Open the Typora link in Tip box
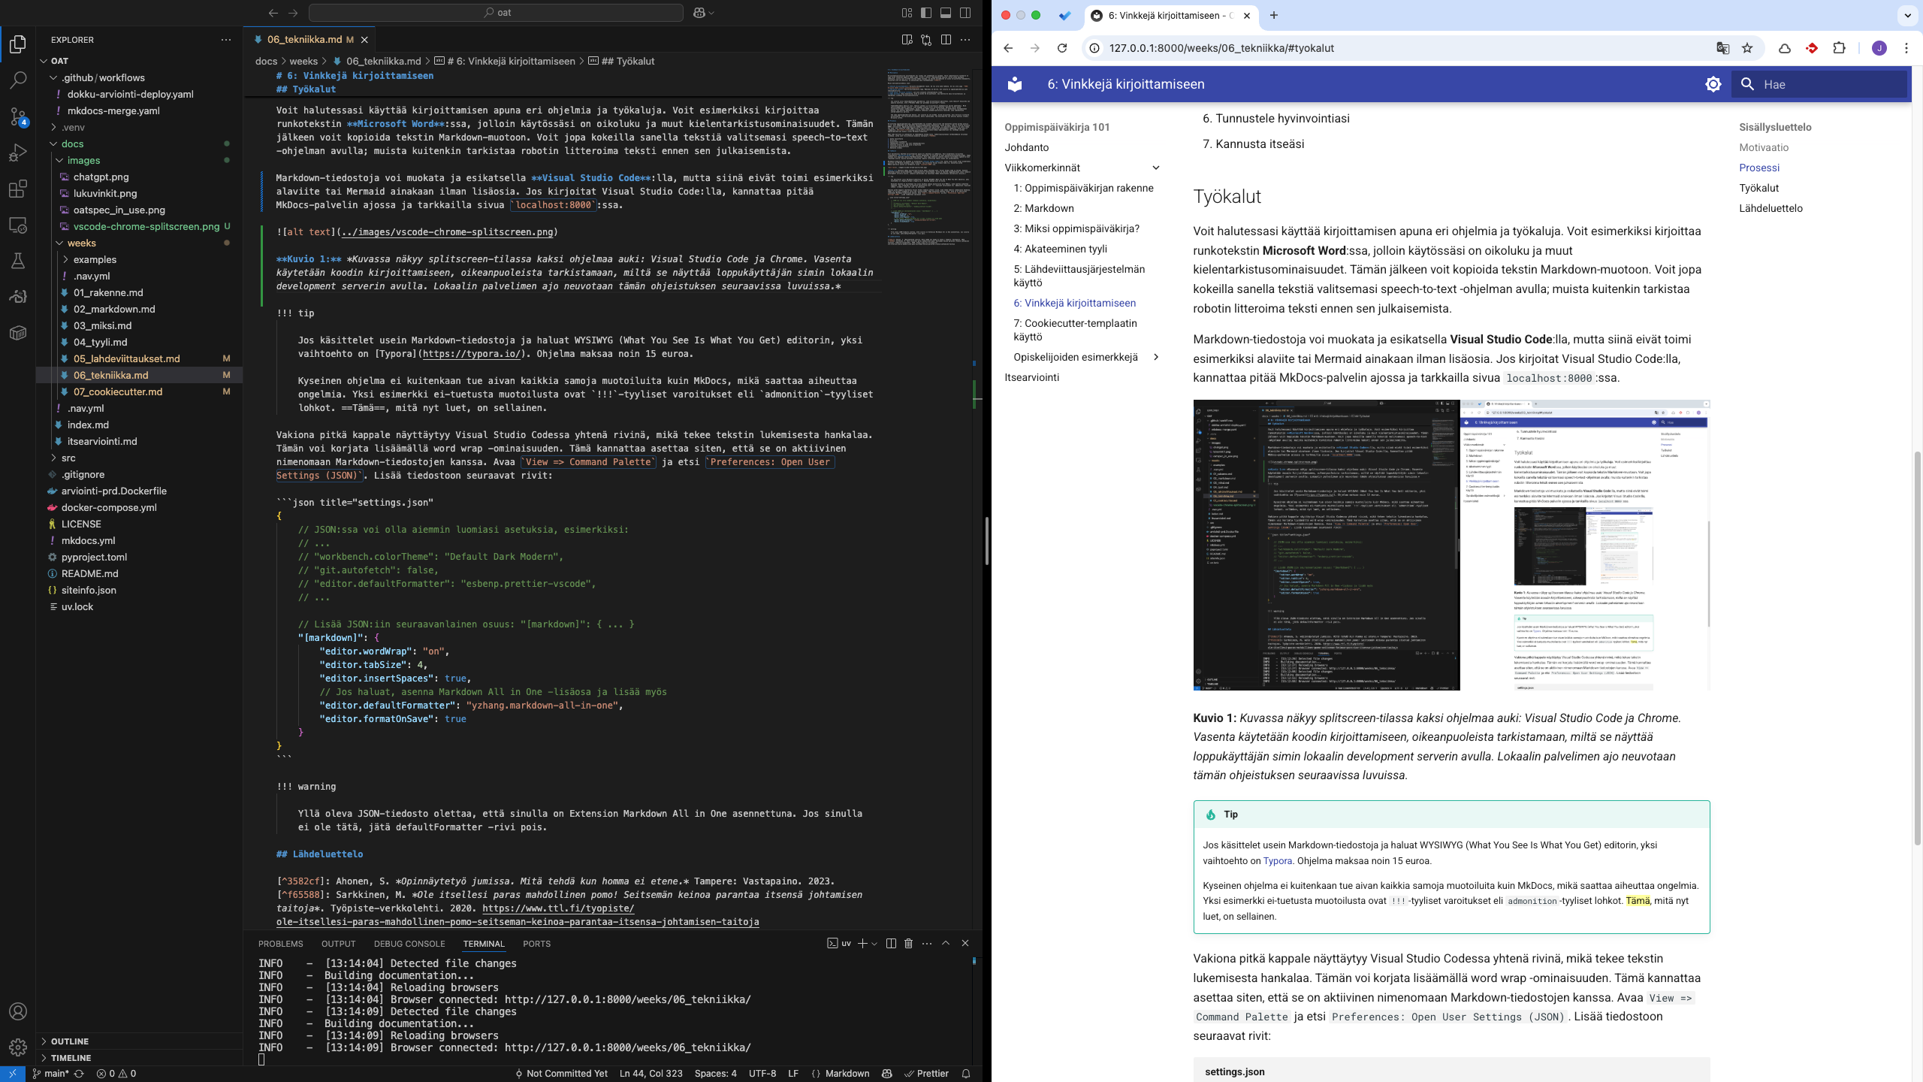This screenshot has height=1082, width=1923. pos(1277,861)
